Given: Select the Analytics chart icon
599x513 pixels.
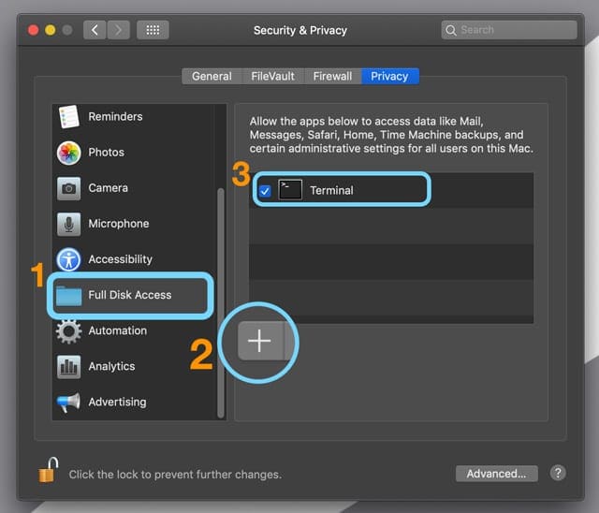Looking at the screenshot, I should pyautogui.click(x=68, y=367).
